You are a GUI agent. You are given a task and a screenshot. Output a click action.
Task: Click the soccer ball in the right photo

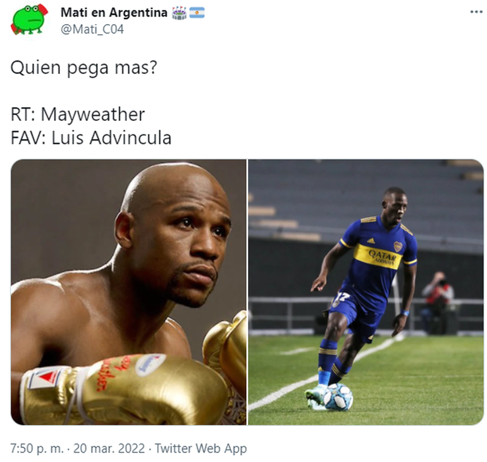338,397
